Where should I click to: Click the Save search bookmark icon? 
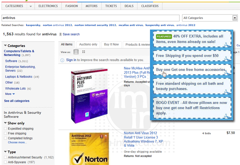click(60, 34)
